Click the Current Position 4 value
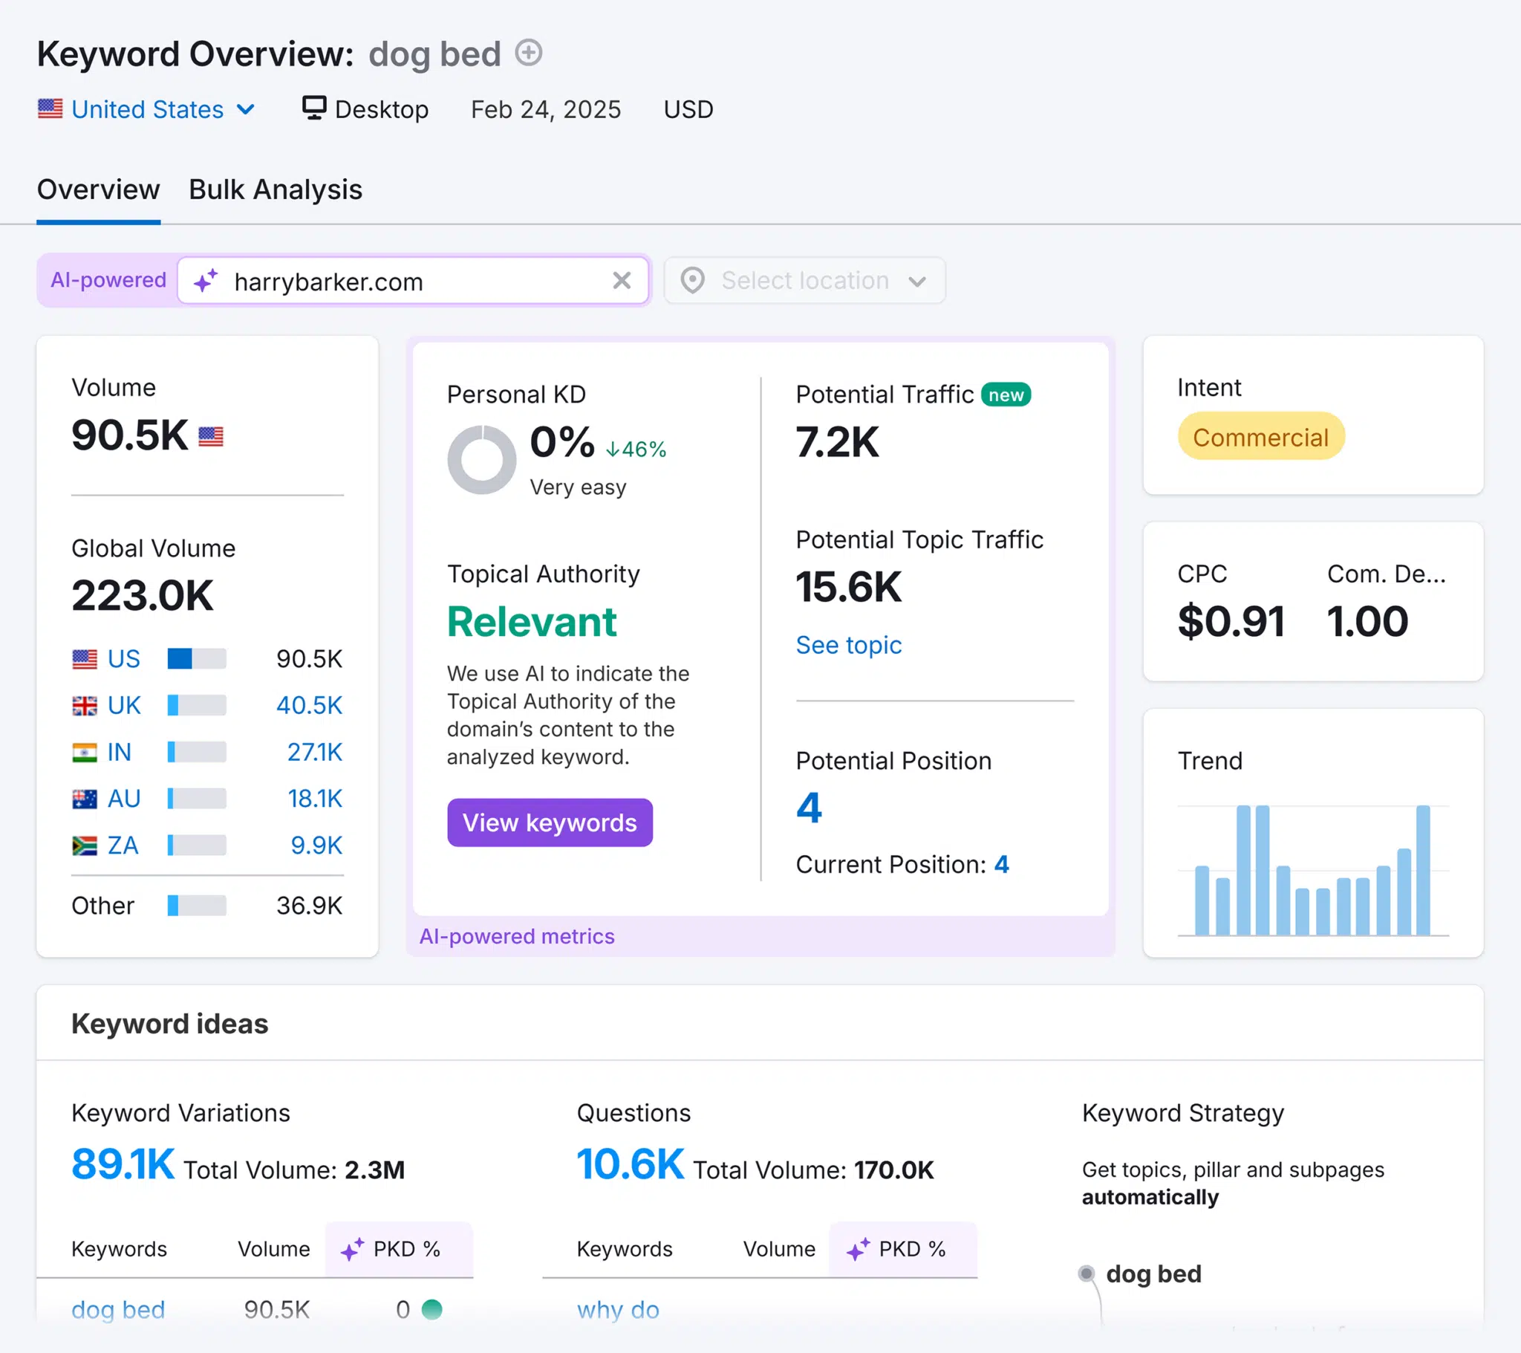The image size is (1521, 1353). pyautogui.click(x=1002, y=865)
